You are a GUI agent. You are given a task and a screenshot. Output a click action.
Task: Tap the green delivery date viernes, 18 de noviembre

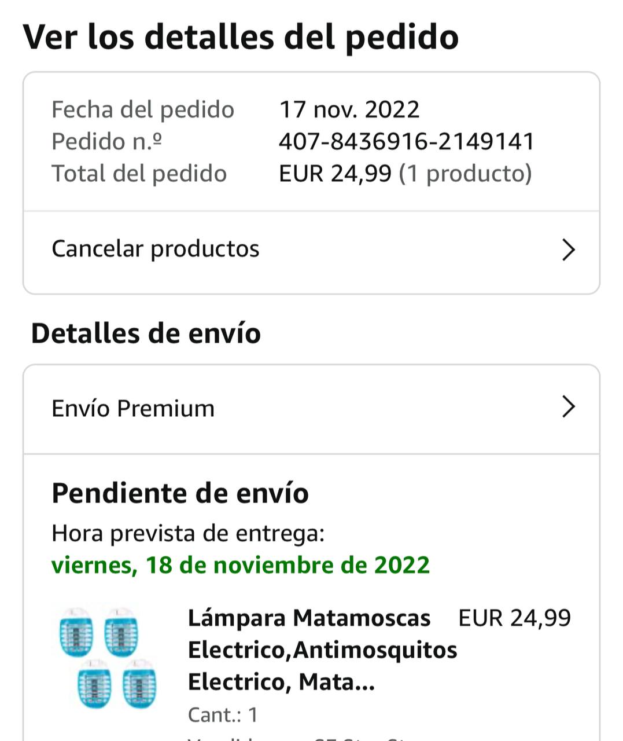(x=241, y=565)
